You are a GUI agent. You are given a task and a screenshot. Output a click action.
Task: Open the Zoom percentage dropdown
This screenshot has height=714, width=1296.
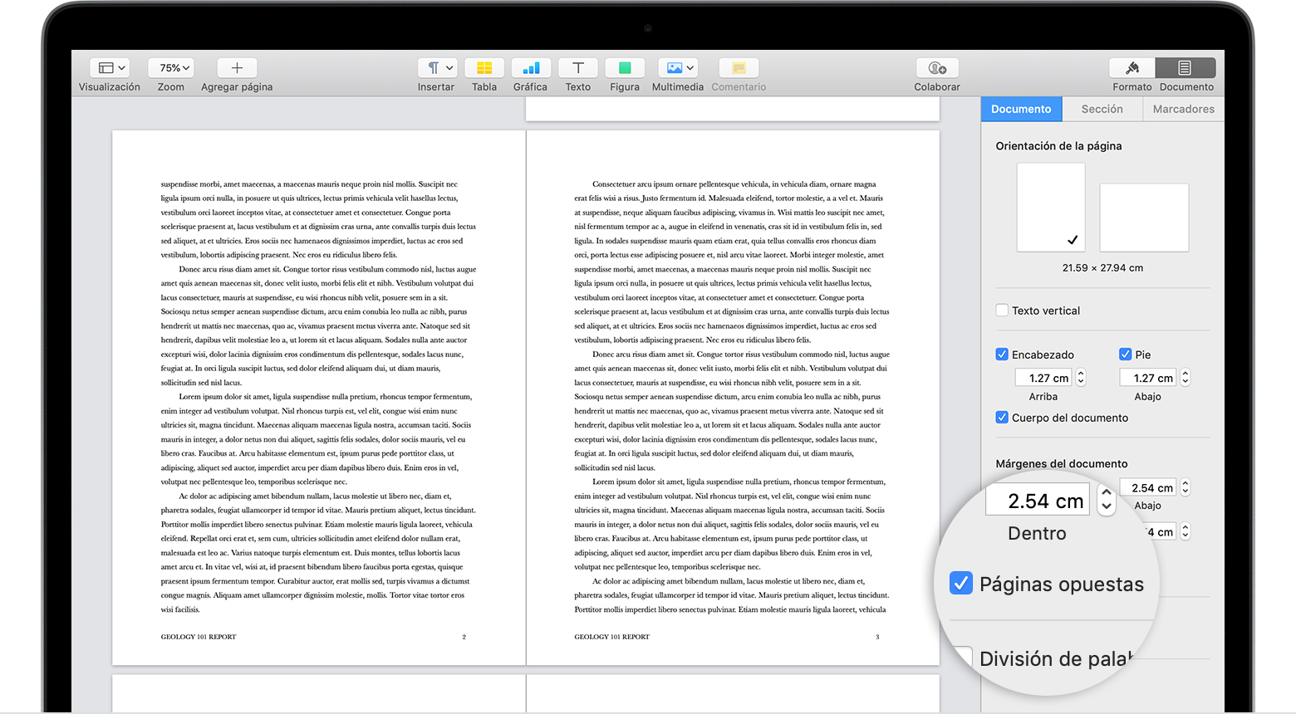[x=170, y=68]
